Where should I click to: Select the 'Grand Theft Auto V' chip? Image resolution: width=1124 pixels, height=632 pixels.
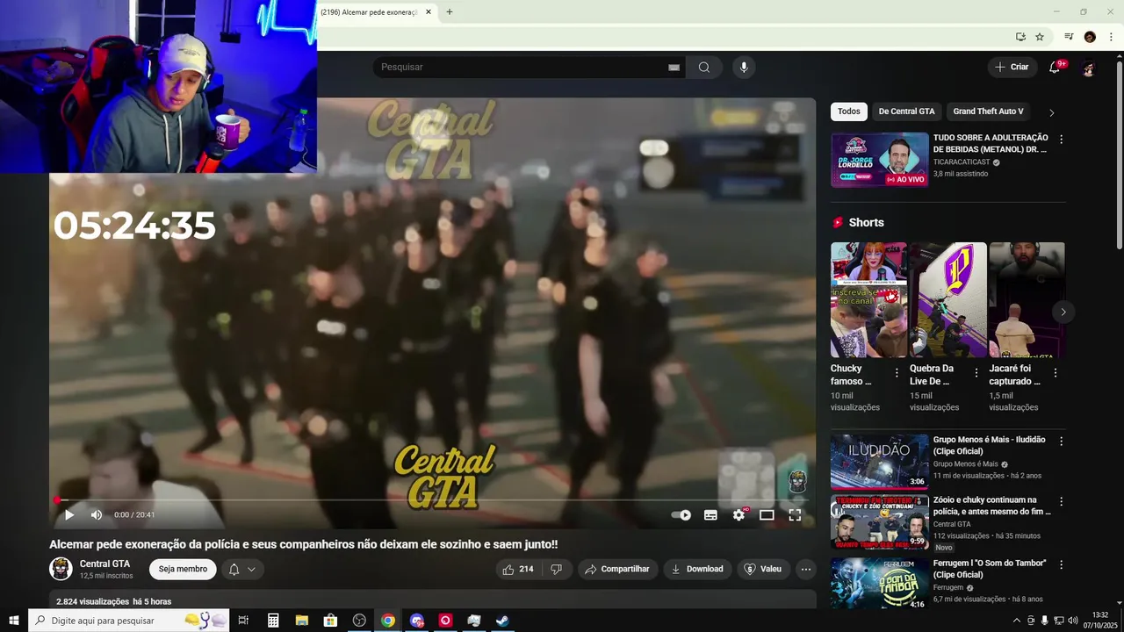[x=989, y=111]
